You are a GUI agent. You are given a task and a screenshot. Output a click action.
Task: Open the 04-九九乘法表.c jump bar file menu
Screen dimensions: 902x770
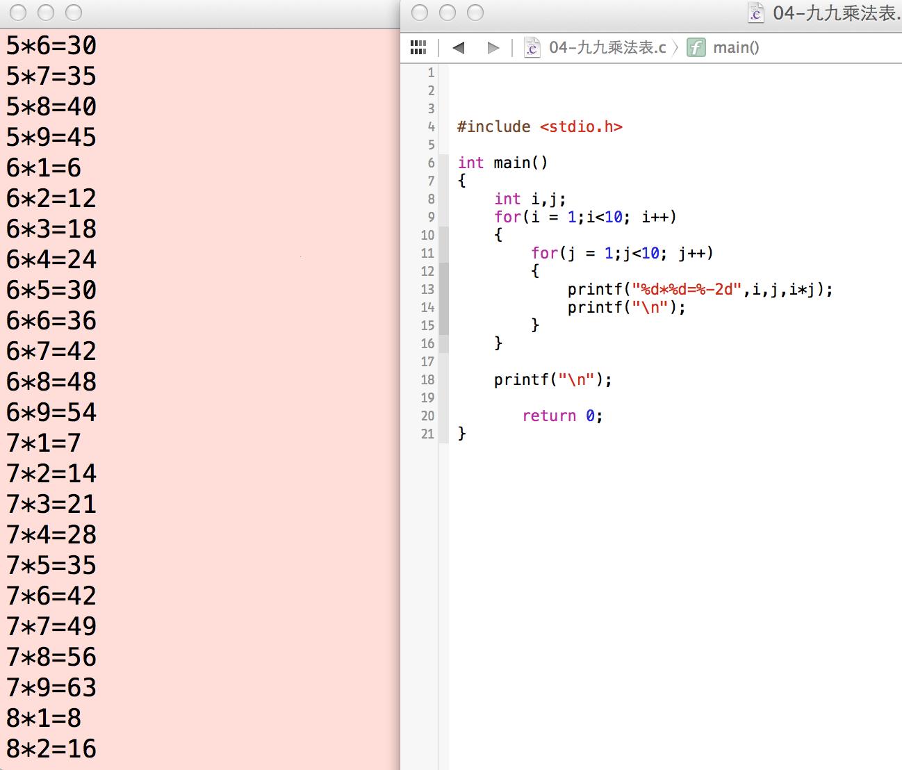pos(607,47)
